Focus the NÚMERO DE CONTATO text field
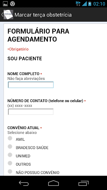The height and width of the screenshot is (190, 107). coord(31,112)
